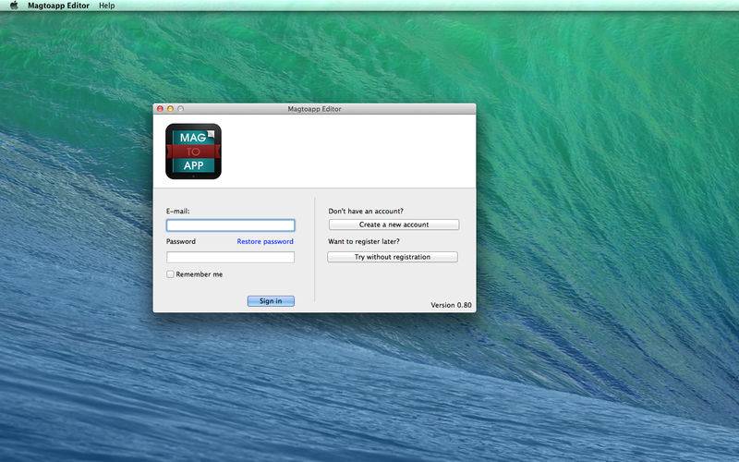Image resolution: width=739 pixels, height=462 pixels.
Task: Click the "Want to register later?" text
Action: point(364,241)
